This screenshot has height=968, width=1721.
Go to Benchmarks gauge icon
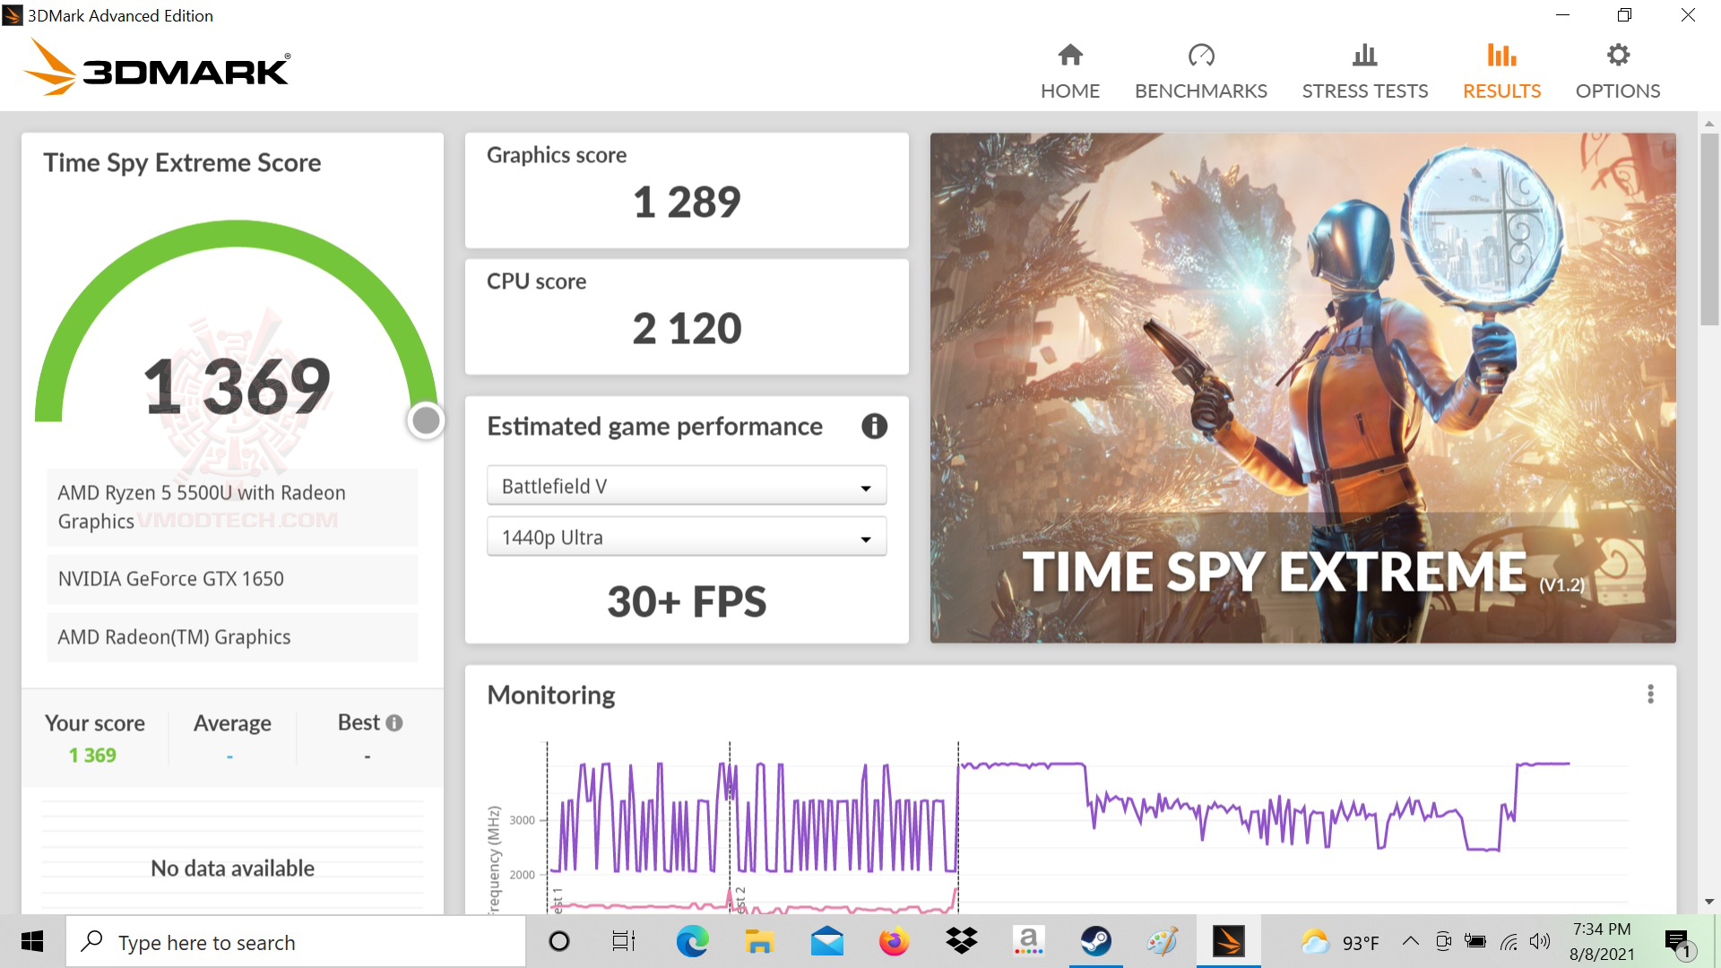click(x=1200, y=56)
